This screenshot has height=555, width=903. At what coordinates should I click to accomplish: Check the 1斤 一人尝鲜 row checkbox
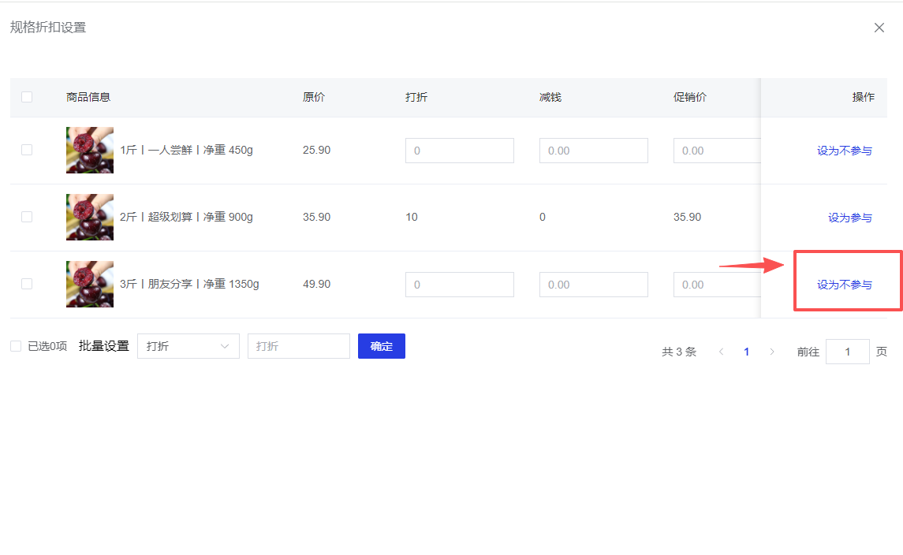(27, 150)
